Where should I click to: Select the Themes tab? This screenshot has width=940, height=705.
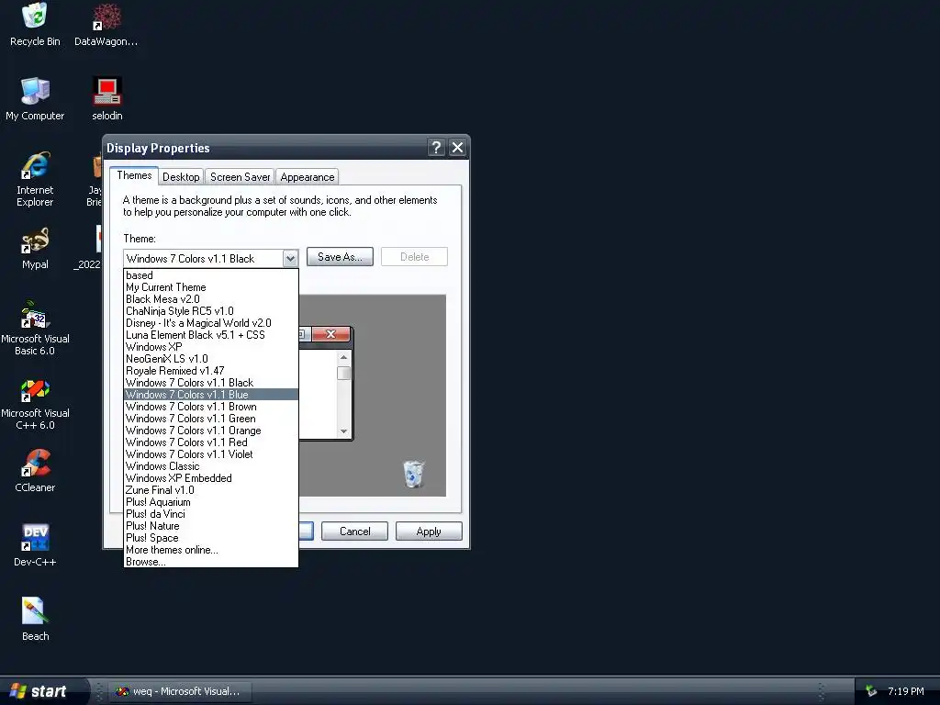[134, 175]
